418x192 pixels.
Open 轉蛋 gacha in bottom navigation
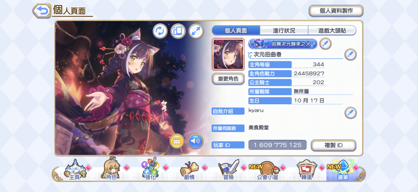point(307,171)
